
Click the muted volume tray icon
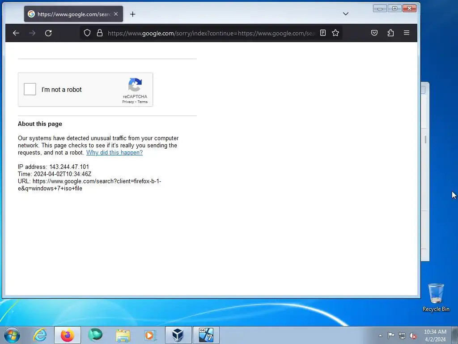[x=413, y=336]
